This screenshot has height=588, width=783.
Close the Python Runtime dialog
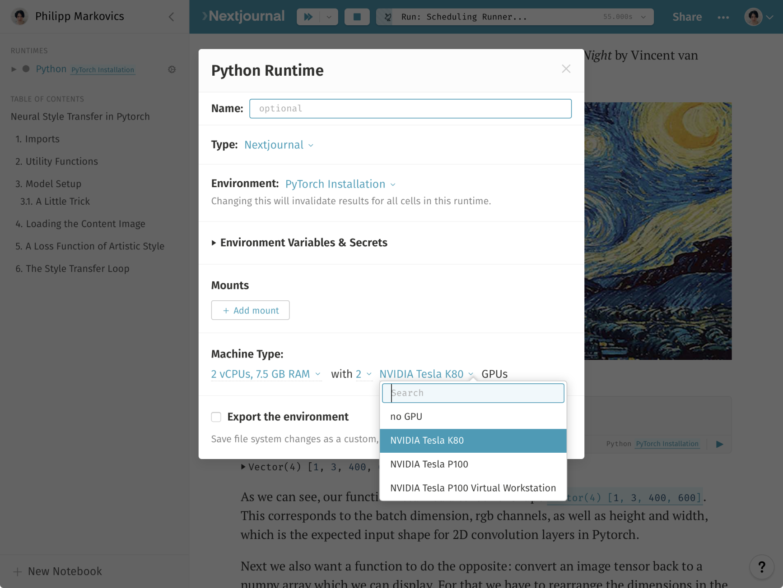pyautogui.click(x=566, y=69)
